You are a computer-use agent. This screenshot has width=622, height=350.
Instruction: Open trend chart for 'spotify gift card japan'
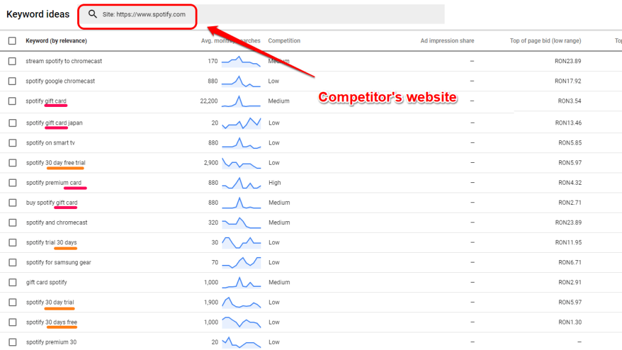241,123
